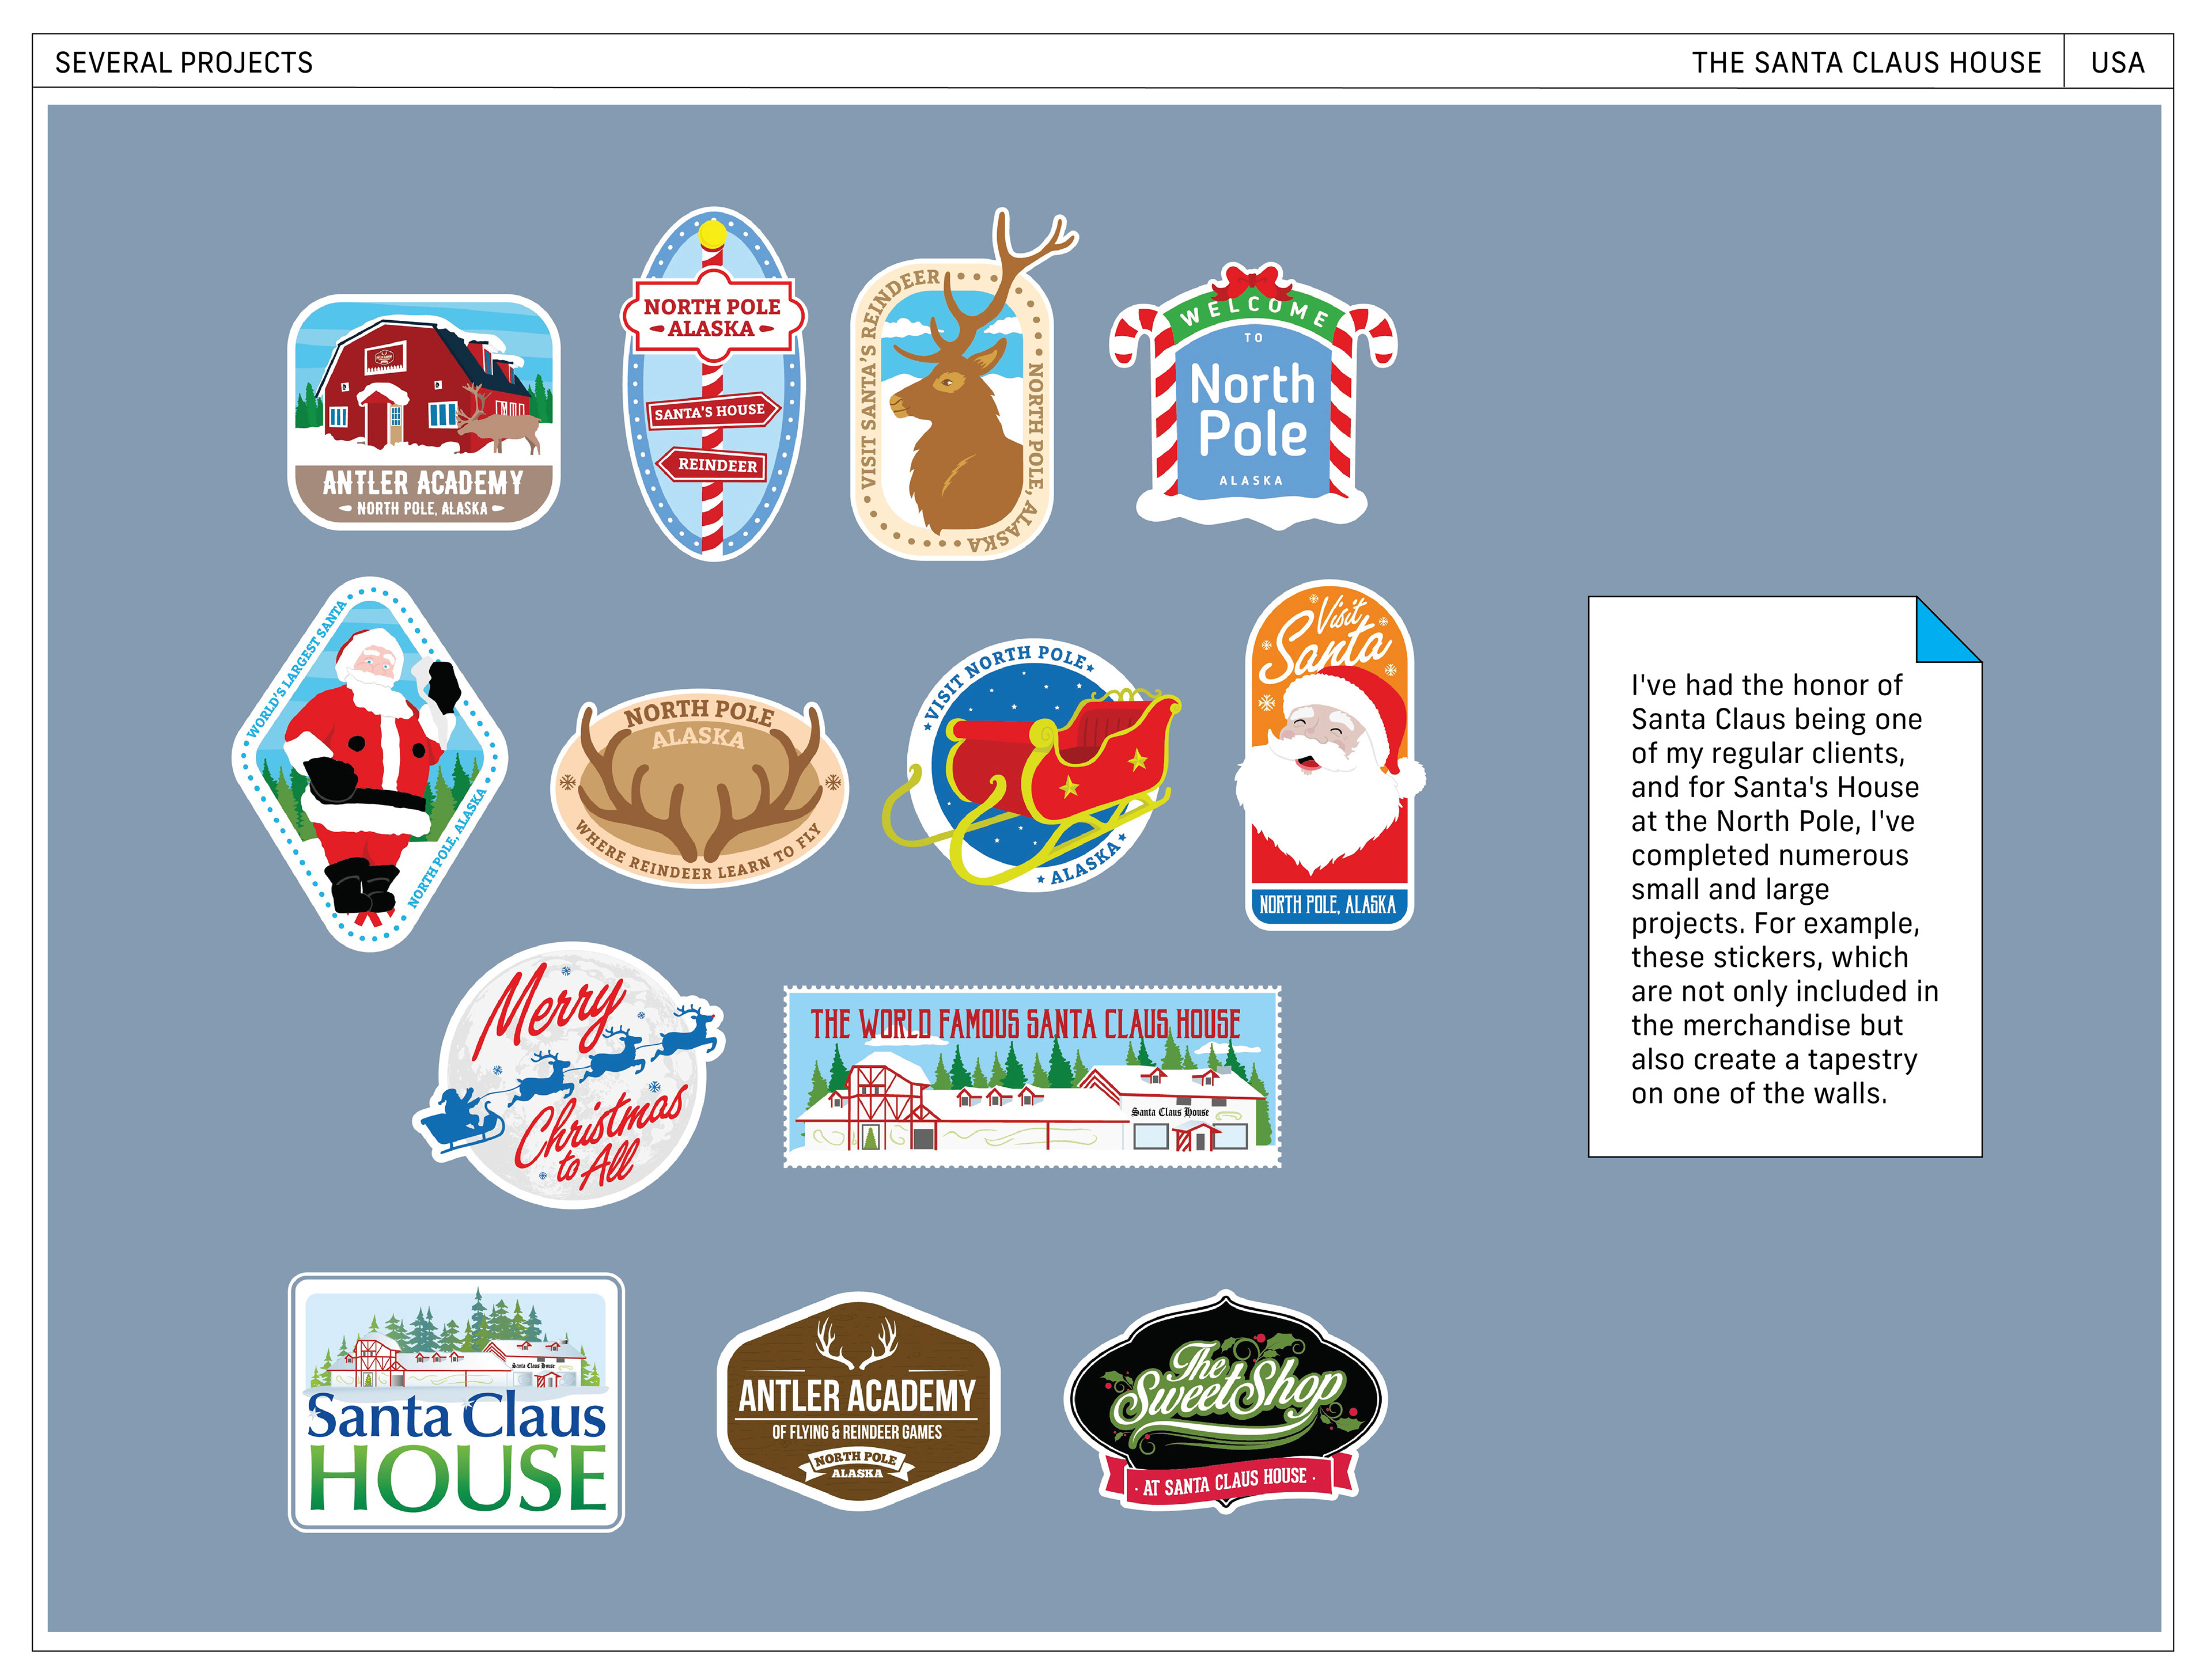Select the red sleigh Visit North Pole sticker
Image resolution: width=2212 pixels, height=1661 pixels.
pyautogui.click(x=1030, y=765)
